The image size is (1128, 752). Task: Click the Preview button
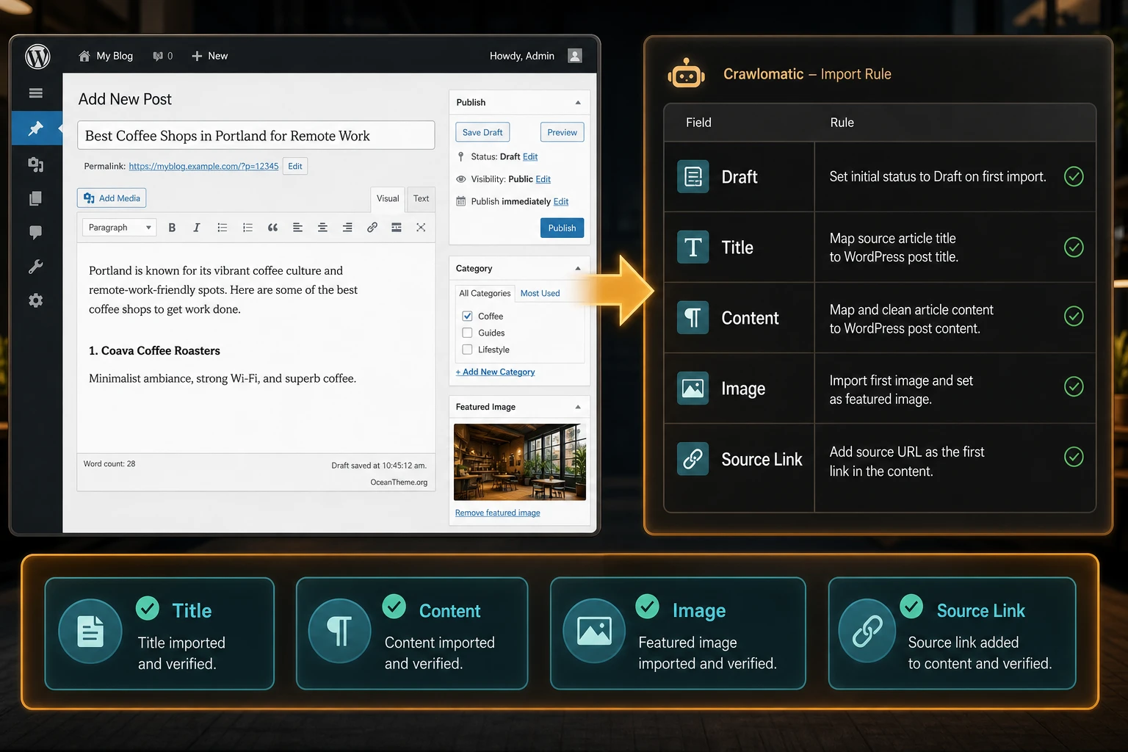pyautogui.click(x=562, y=132)
